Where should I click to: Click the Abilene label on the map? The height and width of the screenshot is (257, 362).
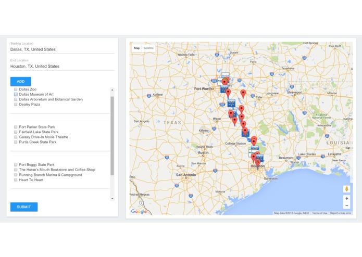157,95
